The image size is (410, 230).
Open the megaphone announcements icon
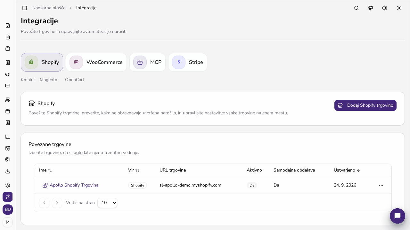pos(371,8)
